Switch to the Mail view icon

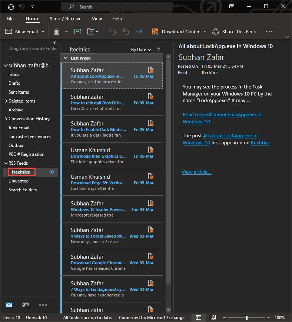point(9,305)
